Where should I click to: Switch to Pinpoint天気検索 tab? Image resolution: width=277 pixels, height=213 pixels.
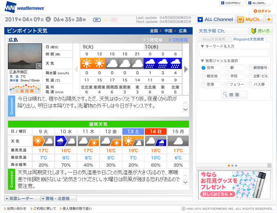(249, 39)
